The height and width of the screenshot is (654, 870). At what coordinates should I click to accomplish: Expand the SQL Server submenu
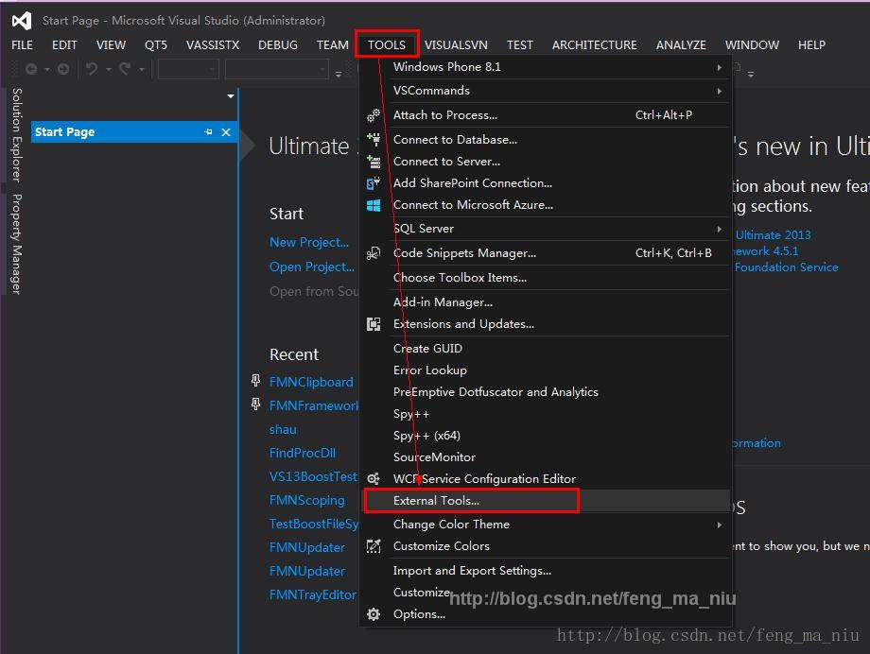(719, 229)
